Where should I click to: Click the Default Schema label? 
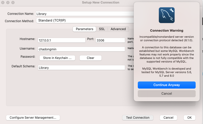click(23, 66)
